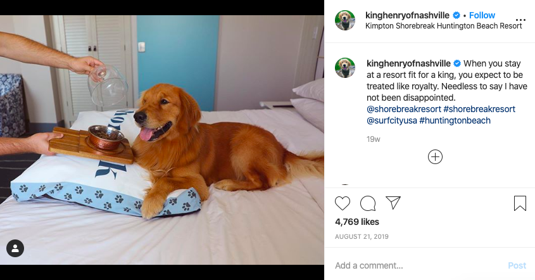Open the three-dot more options menu
Viewport: 535px width, 280px height.
click(520, 20)
